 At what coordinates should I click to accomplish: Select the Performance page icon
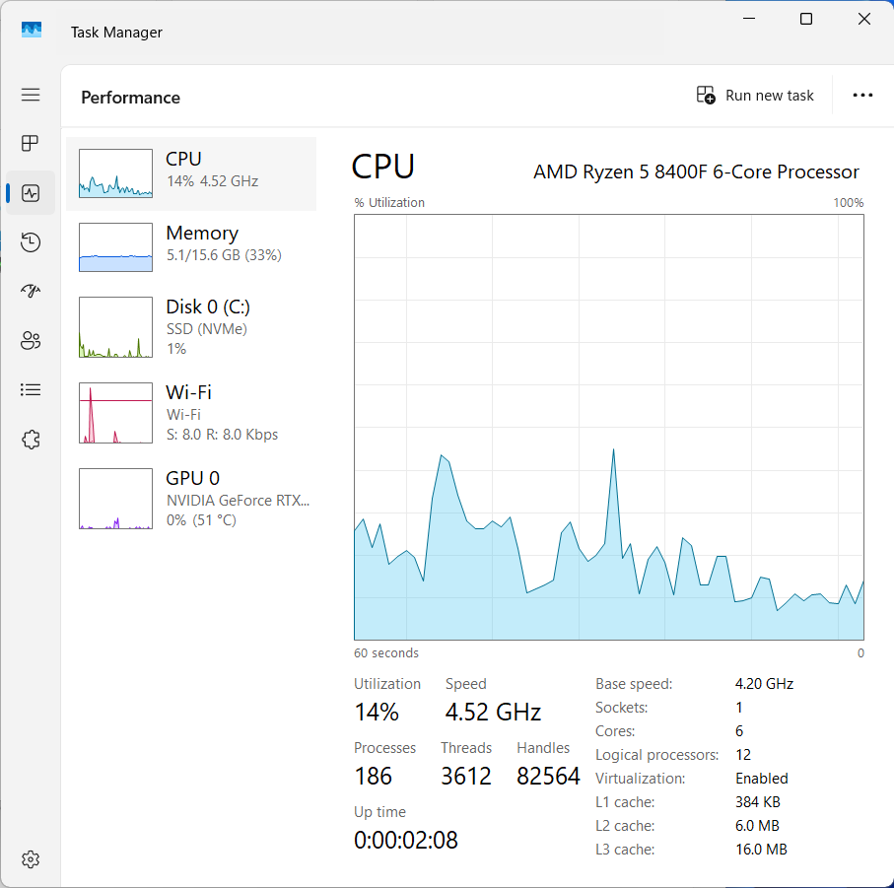click(31, 193)
